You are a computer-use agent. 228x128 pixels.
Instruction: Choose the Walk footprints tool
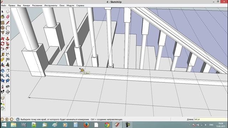tap(2, 92)
